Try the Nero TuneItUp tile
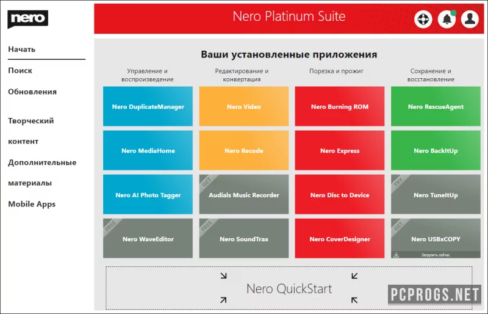This screenshot has height=314, width=488. 436,195
